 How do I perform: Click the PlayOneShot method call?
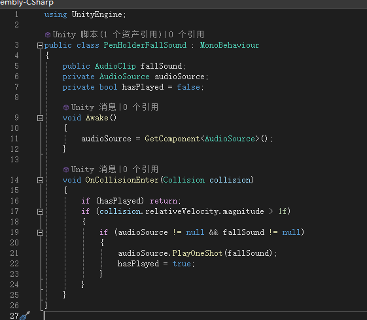coord(197,253)
